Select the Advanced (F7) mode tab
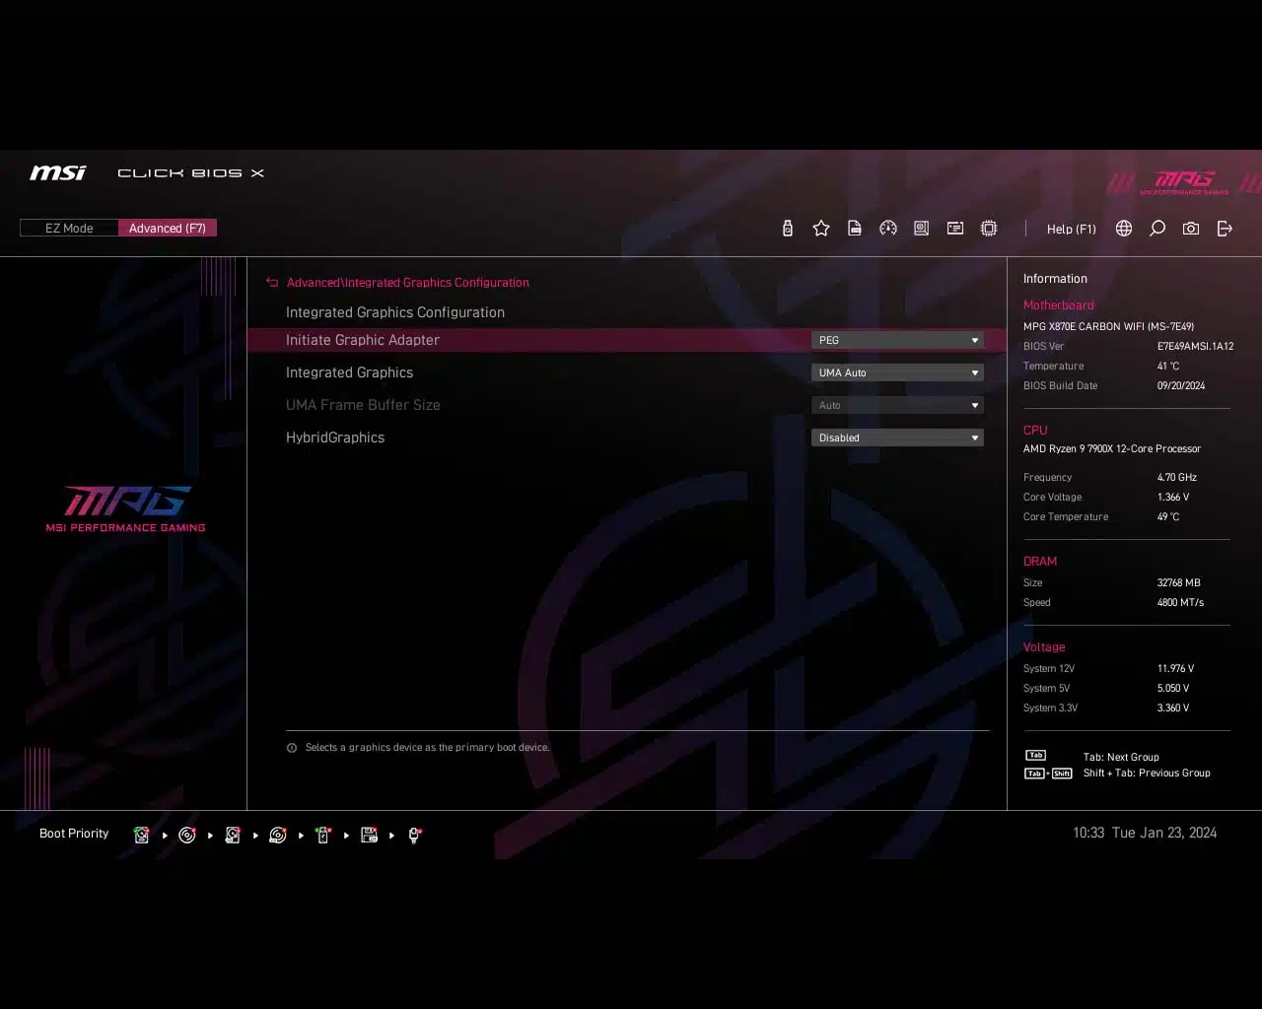This screenshot has height=1009, width=1262. [x=168, y=229]
